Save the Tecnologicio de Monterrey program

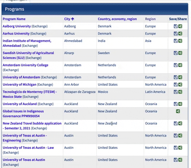click(x=175, y=92)
